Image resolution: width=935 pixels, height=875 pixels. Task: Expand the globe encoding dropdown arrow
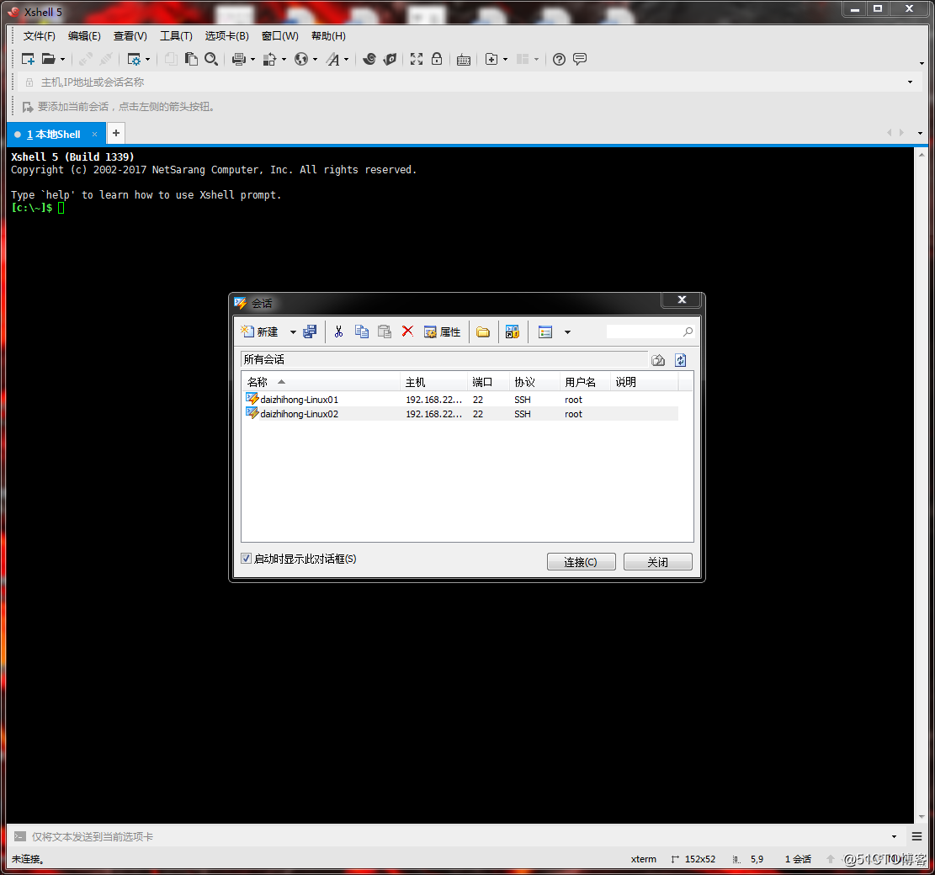tap(315, 59)
